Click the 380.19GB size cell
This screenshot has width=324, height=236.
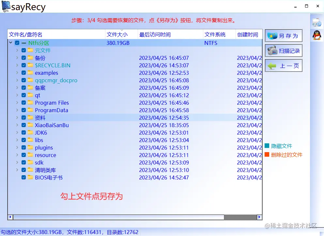click(118, 43)
